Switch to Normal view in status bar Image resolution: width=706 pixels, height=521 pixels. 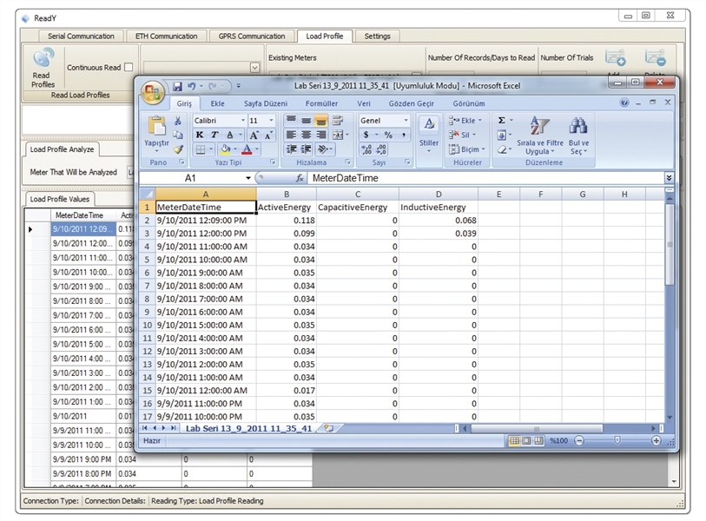click(514, 441)
